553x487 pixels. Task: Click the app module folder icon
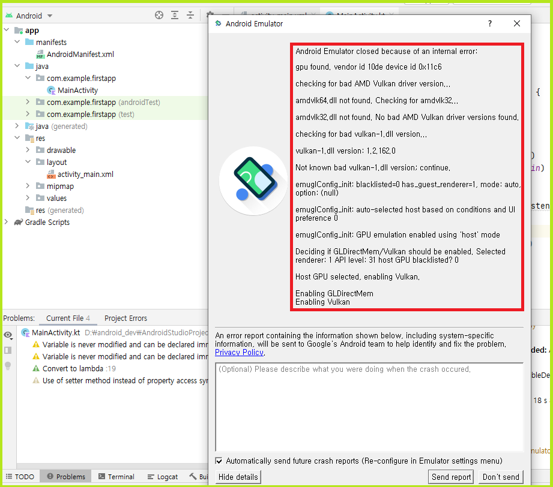(x=19, y=31)
